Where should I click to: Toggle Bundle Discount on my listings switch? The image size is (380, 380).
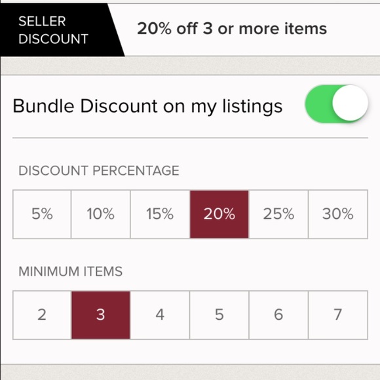[x=337, y=104]
